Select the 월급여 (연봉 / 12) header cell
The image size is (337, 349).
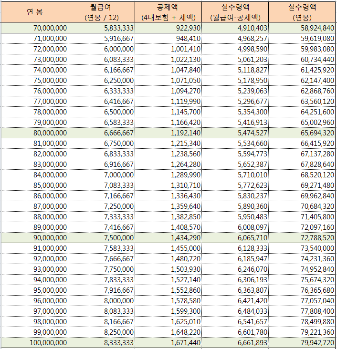(101, 12)
